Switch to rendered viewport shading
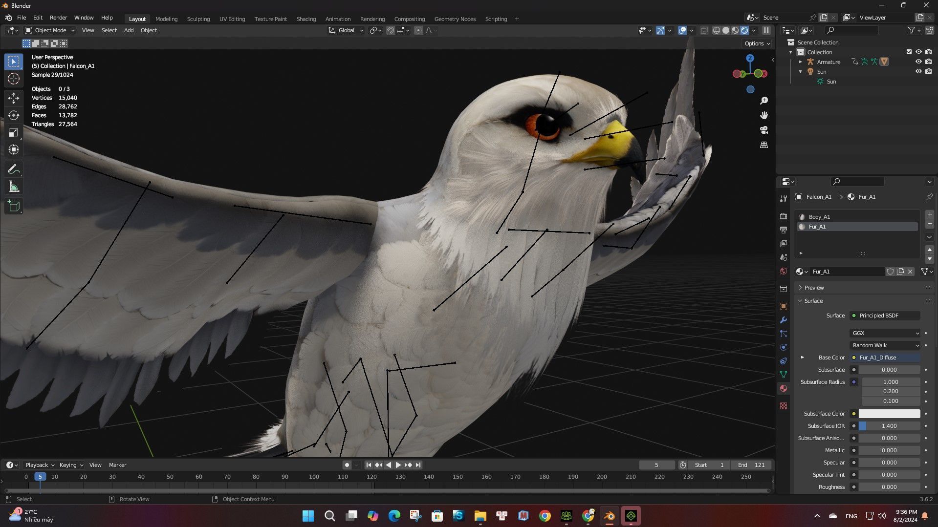Viewport: 938px width, 527px height. (744, 30)
